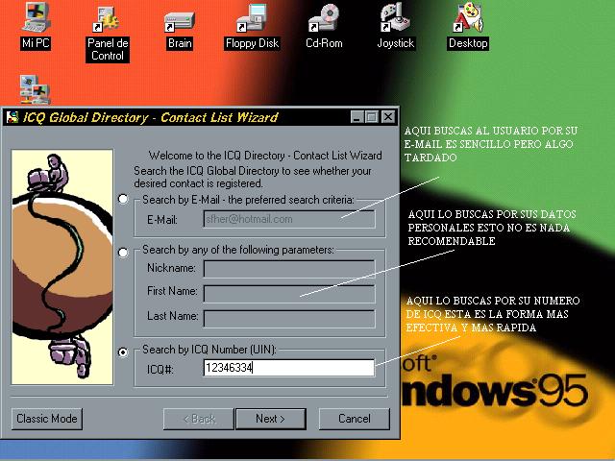Click the Next > button
The width and height of the screenshot is (615, 461).
pyautogui.click(x=271, y=419)
